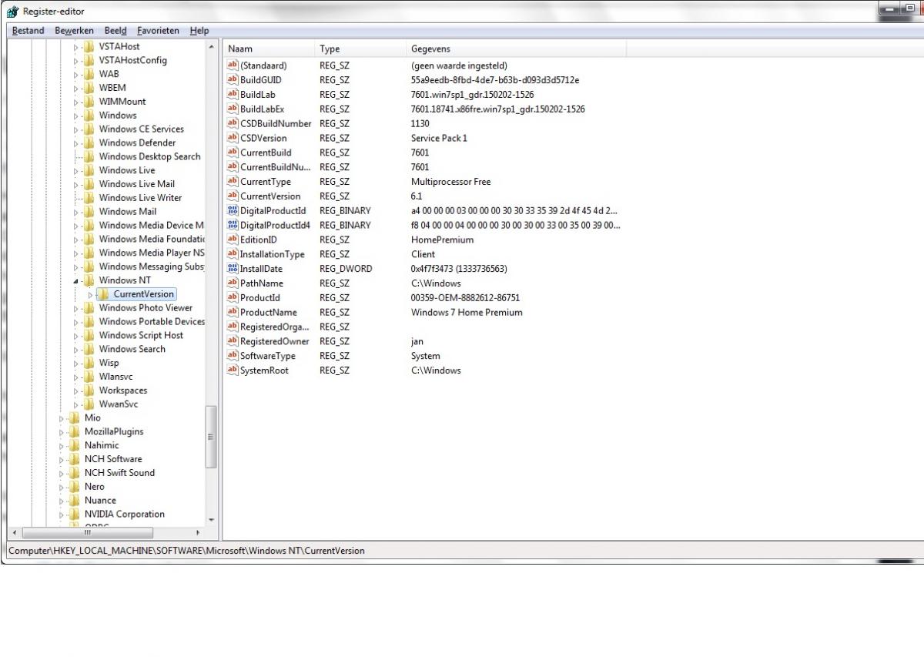Open the Help menu
Viewport: 924px width, 657px height.
click(199, 31)
